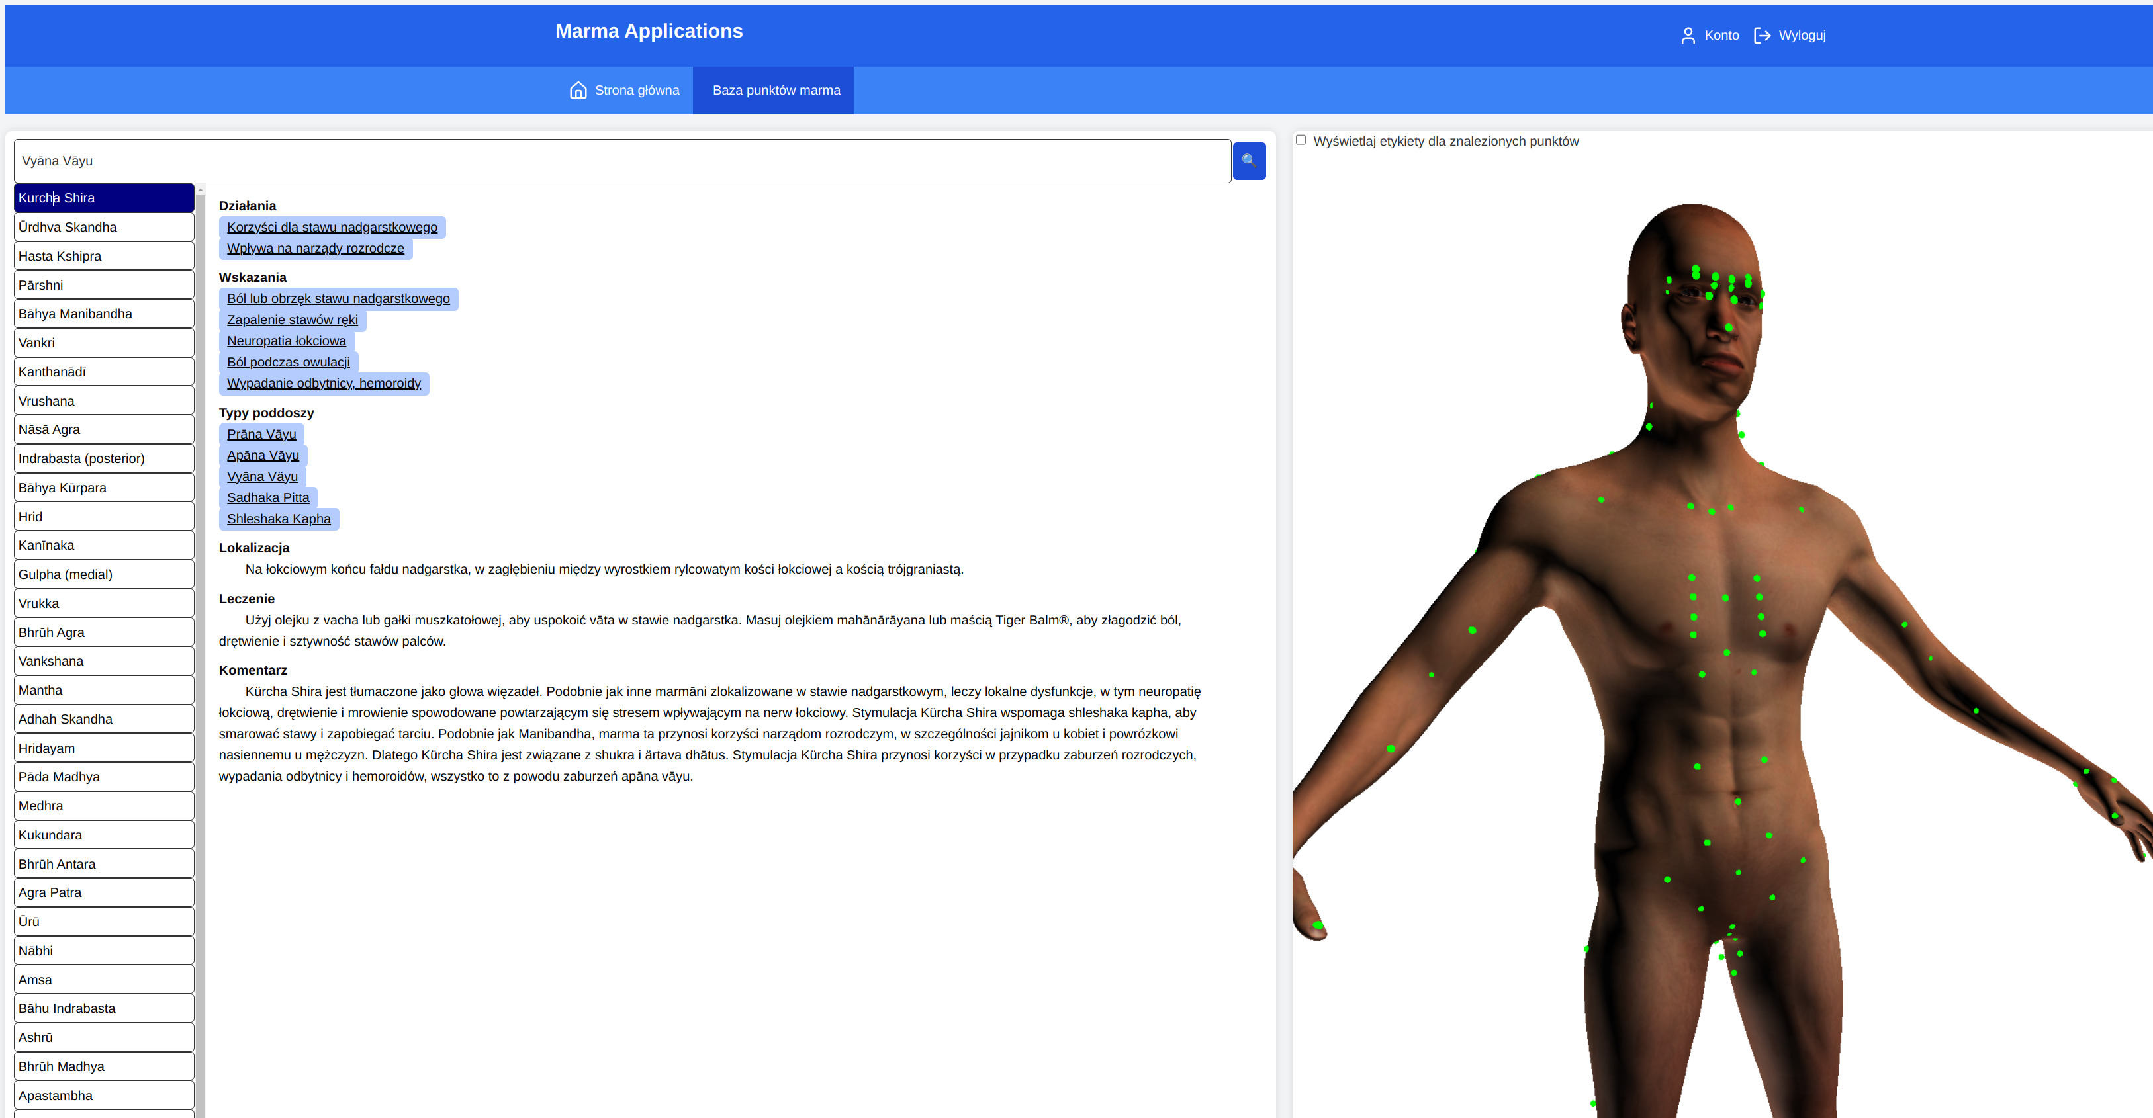2153x1118 pixels.
Task: Select Ūrdhva Skandha in the list
Action: (104, 228)
